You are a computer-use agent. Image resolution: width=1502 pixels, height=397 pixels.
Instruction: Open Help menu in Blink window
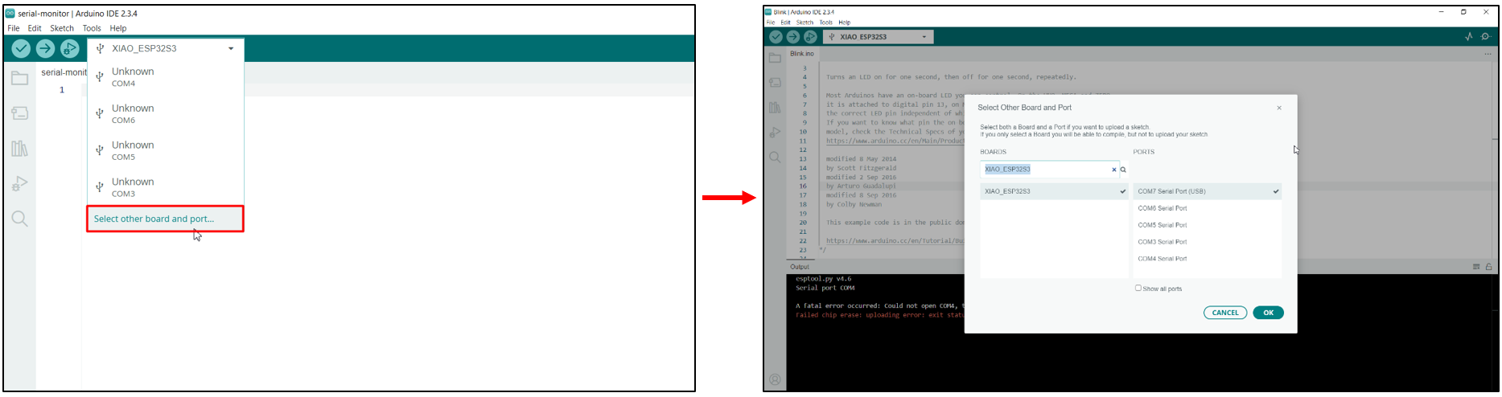(x=845, y=23)
